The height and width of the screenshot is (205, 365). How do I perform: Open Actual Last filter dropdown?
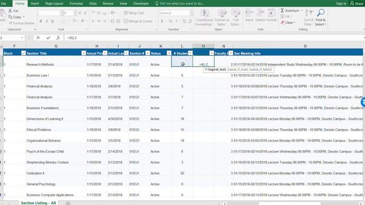(126, 53)
